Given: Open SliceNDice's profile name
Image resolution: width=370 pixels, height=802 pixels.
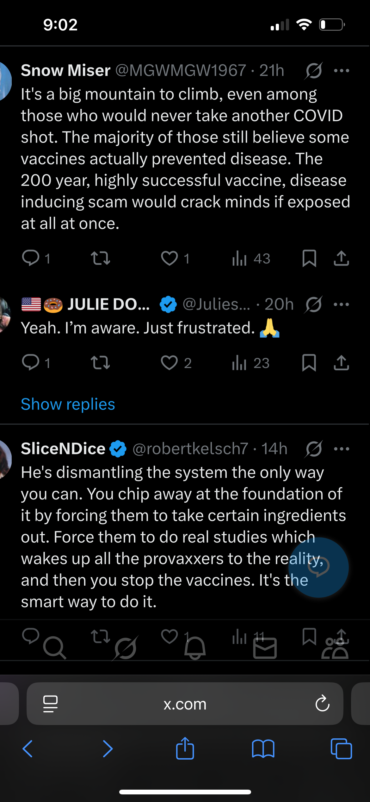Looking at the screenshot, I should (63, 449).
